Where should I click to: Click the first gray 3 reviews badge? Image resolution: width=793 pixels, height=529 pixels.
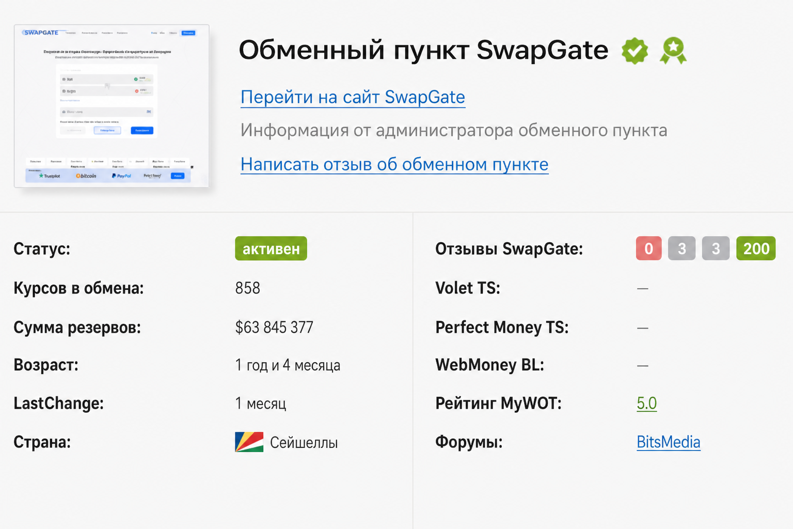(x=682, y=248)
